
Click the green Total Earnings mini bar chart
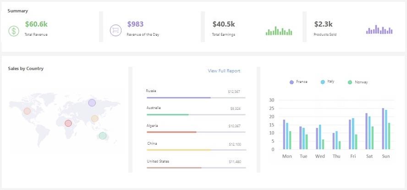(x=279, y=31)
